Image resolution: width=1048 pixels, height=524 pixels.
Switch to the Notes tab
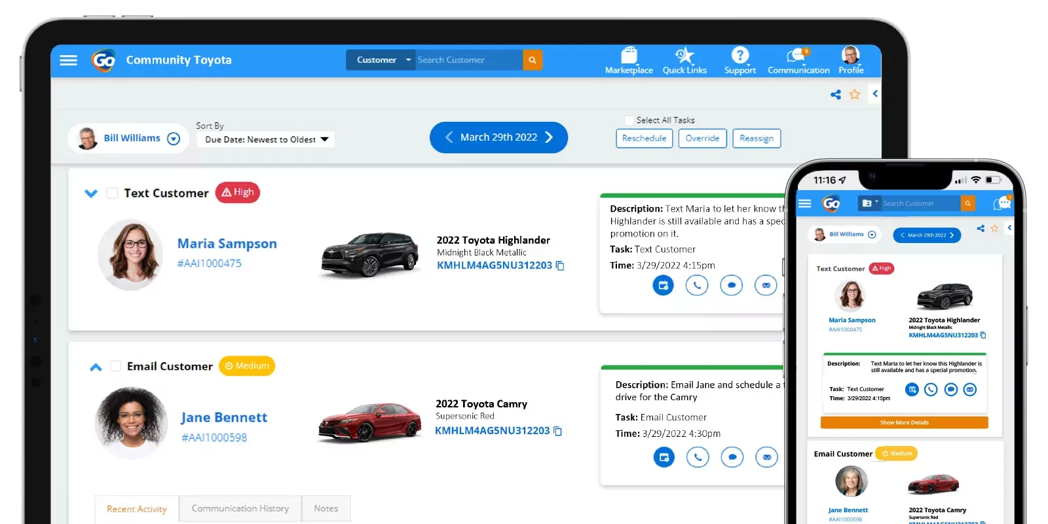coord(326,508)
